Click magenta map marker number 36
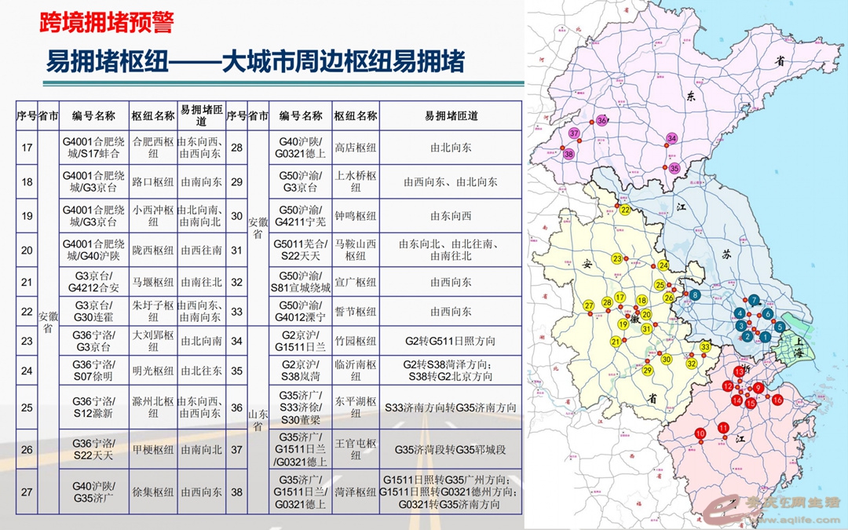Image resolution: width=848 pixels, height=530 pixels. 602,121
